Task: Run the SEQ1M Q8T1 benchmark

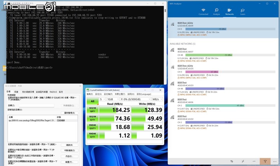Action: click(93, 110)
